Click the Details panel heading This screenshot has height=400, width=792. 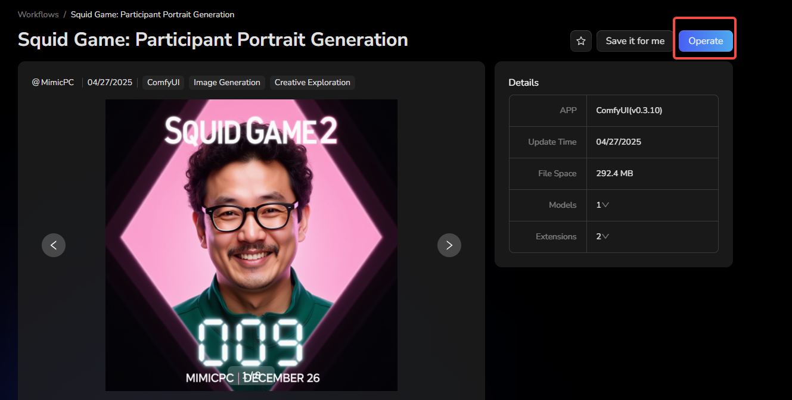coord(523,83)
